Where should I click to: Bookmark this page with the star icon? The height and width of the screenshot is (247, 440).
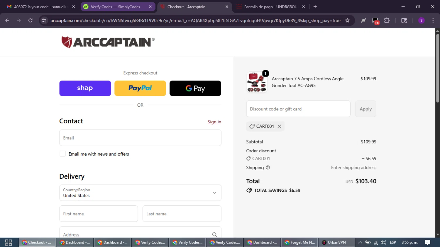(x=347, y=21)
